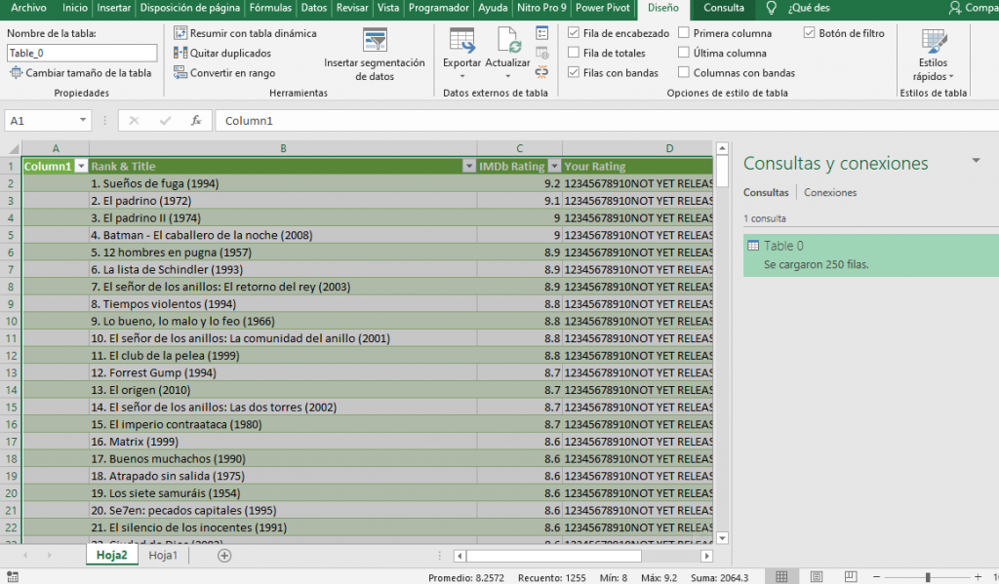Go to the Hoja1 sheet tab
999x584 pixels.
click(x=162, y=554)
